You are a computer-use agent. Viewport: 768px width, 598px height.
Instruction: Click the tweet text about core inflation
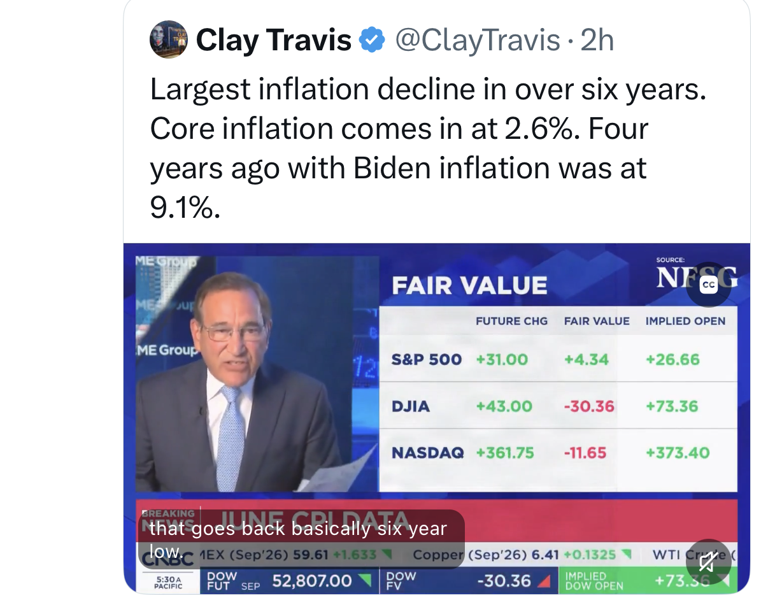point(428,148)
